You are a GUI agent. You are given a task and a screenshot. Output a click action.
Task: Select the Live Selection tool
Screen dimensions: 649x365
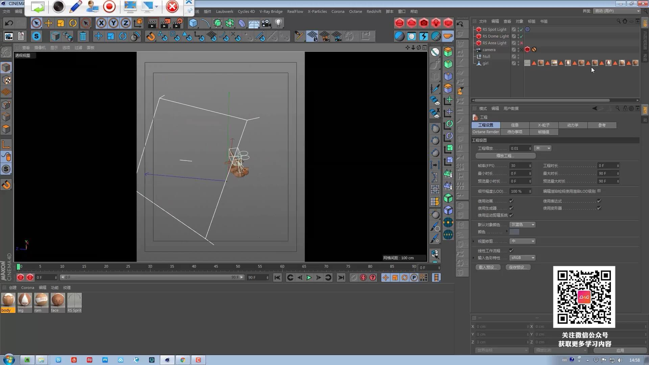click(36, 23)
